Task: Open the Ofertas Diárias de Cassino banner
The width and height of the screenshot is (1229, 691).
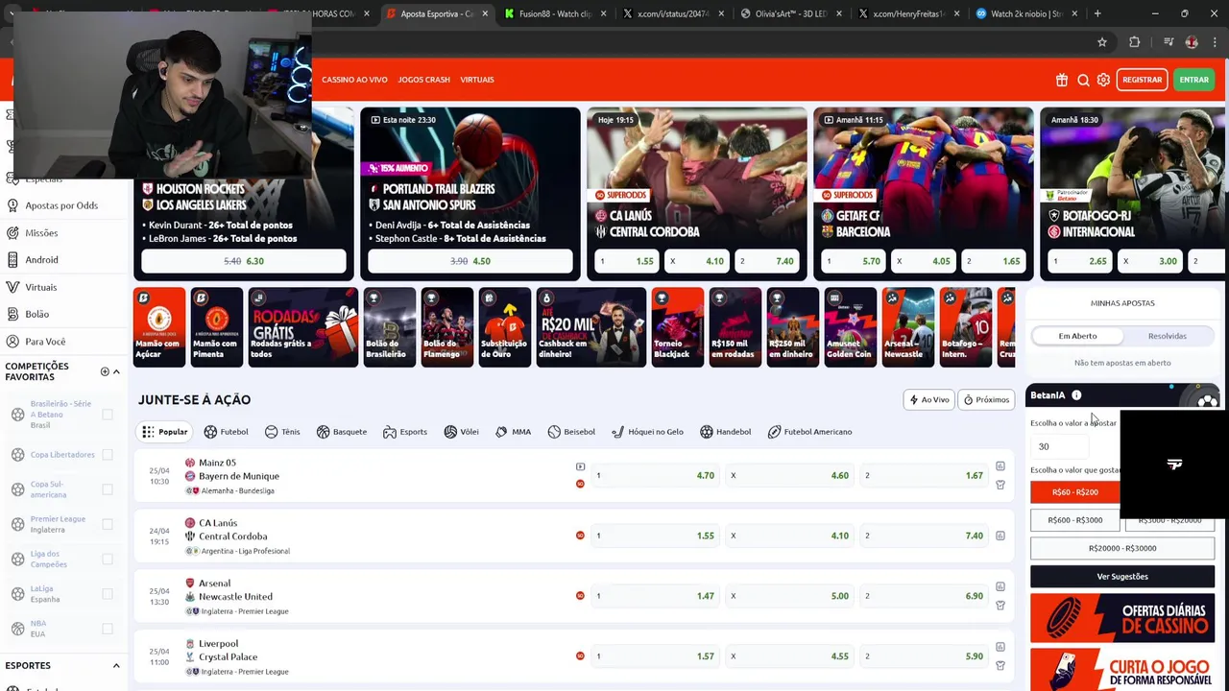Action: pyautogui.click(x=1122, y=617)
